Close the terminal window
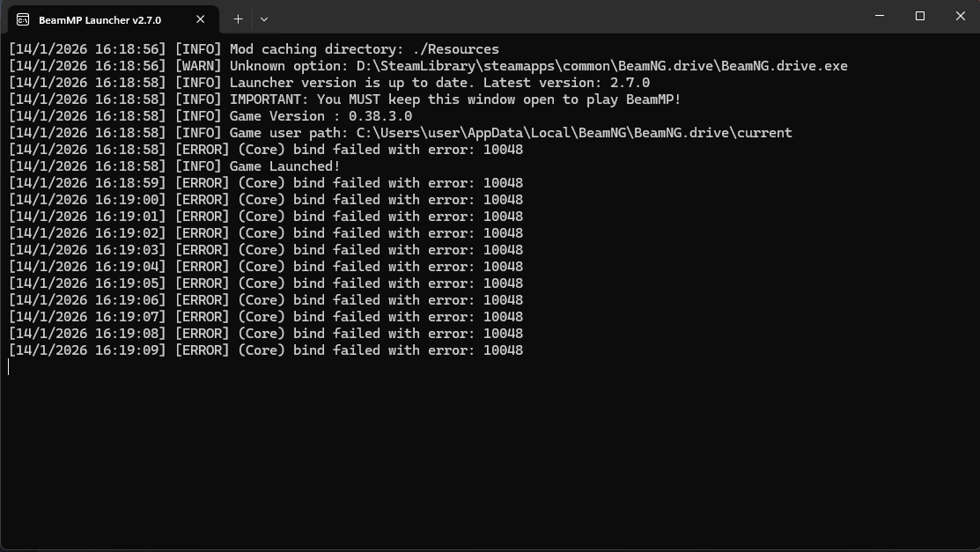This screenshot has height=552, width=980. [961, 16]
